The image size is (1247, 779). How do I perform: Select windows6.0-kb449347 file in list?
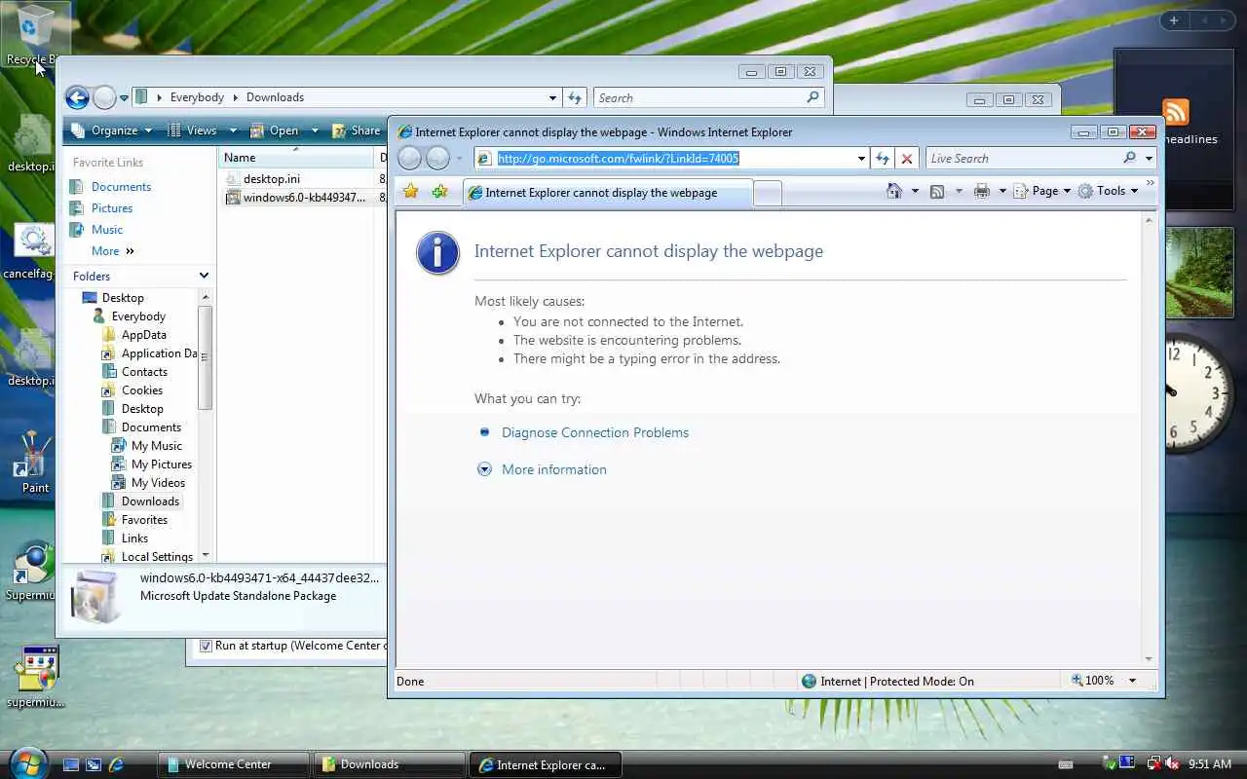coord(296,198)
